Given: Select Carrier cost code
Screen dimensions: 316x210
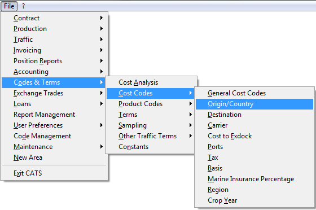Looking at the screenshot, I should coord(254,125).
